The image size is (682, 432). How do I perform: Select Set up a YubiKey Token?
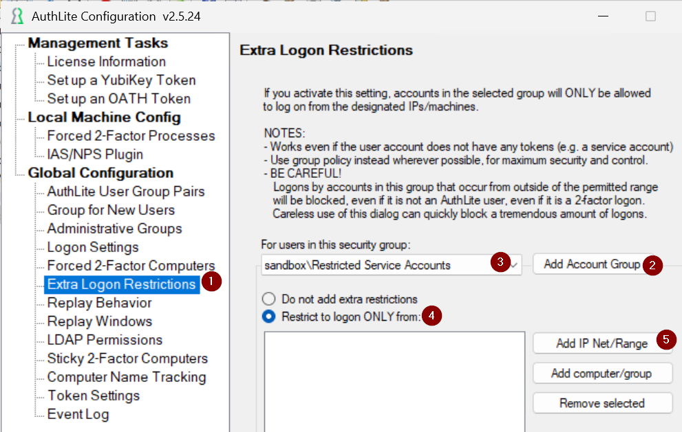click(x=121, y=80)
